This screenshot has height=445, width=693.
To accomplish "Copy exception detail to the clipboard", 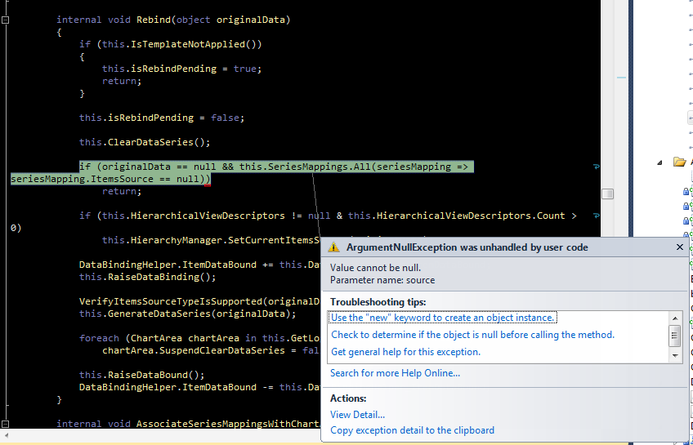I will [412, 430].
